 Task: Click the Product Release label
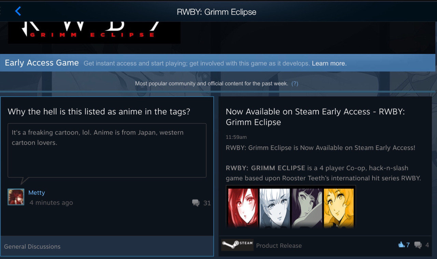tap(279, 246)
